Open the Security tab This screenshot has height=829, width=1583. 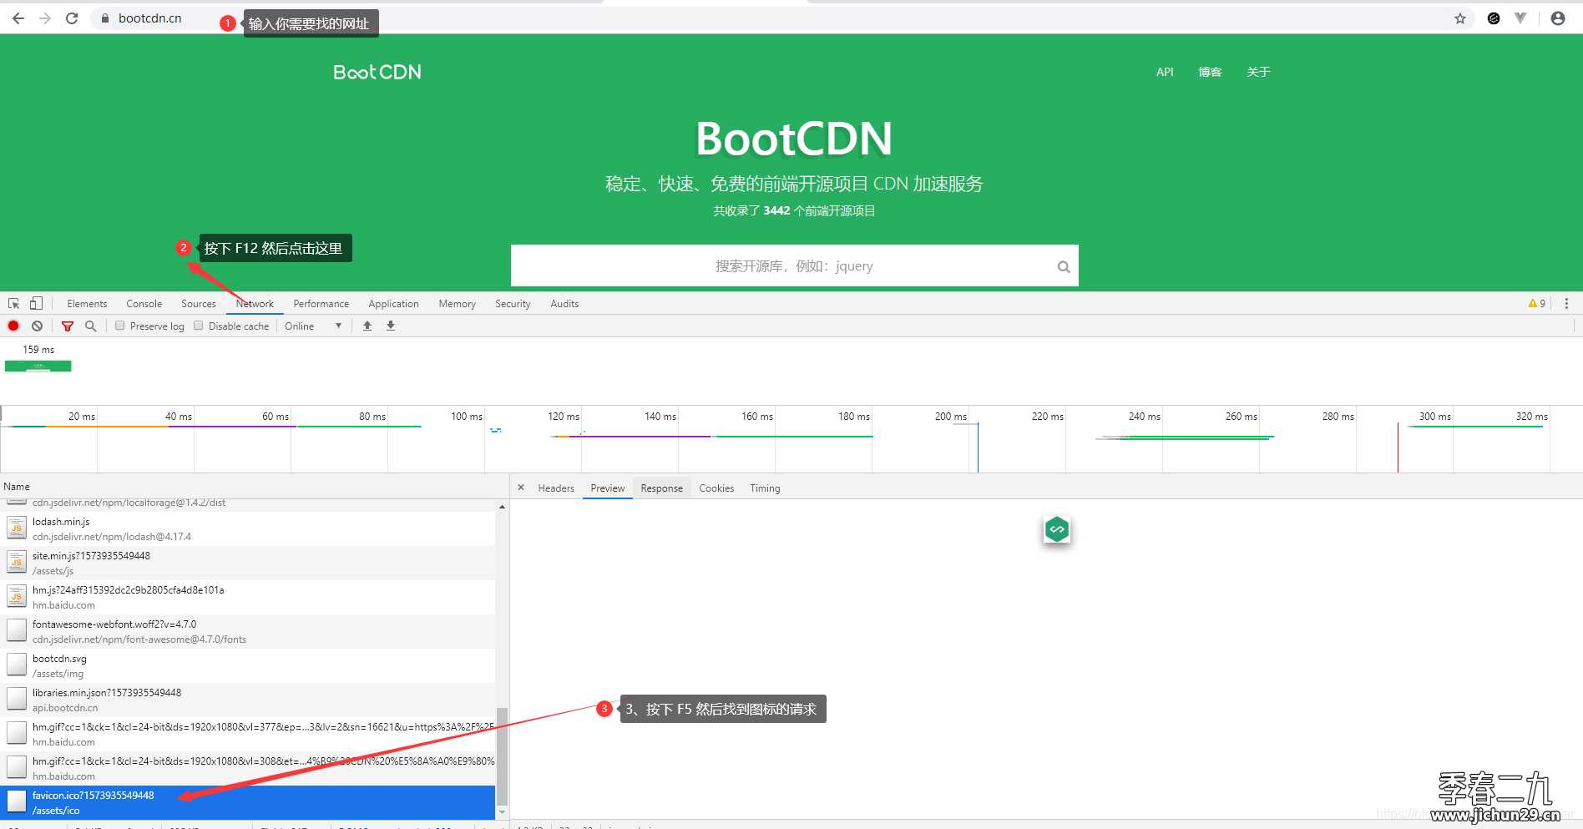[x=513, y=304]
